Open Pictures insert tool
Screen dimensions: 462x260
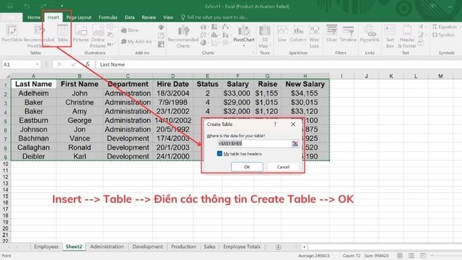(81, 33)
